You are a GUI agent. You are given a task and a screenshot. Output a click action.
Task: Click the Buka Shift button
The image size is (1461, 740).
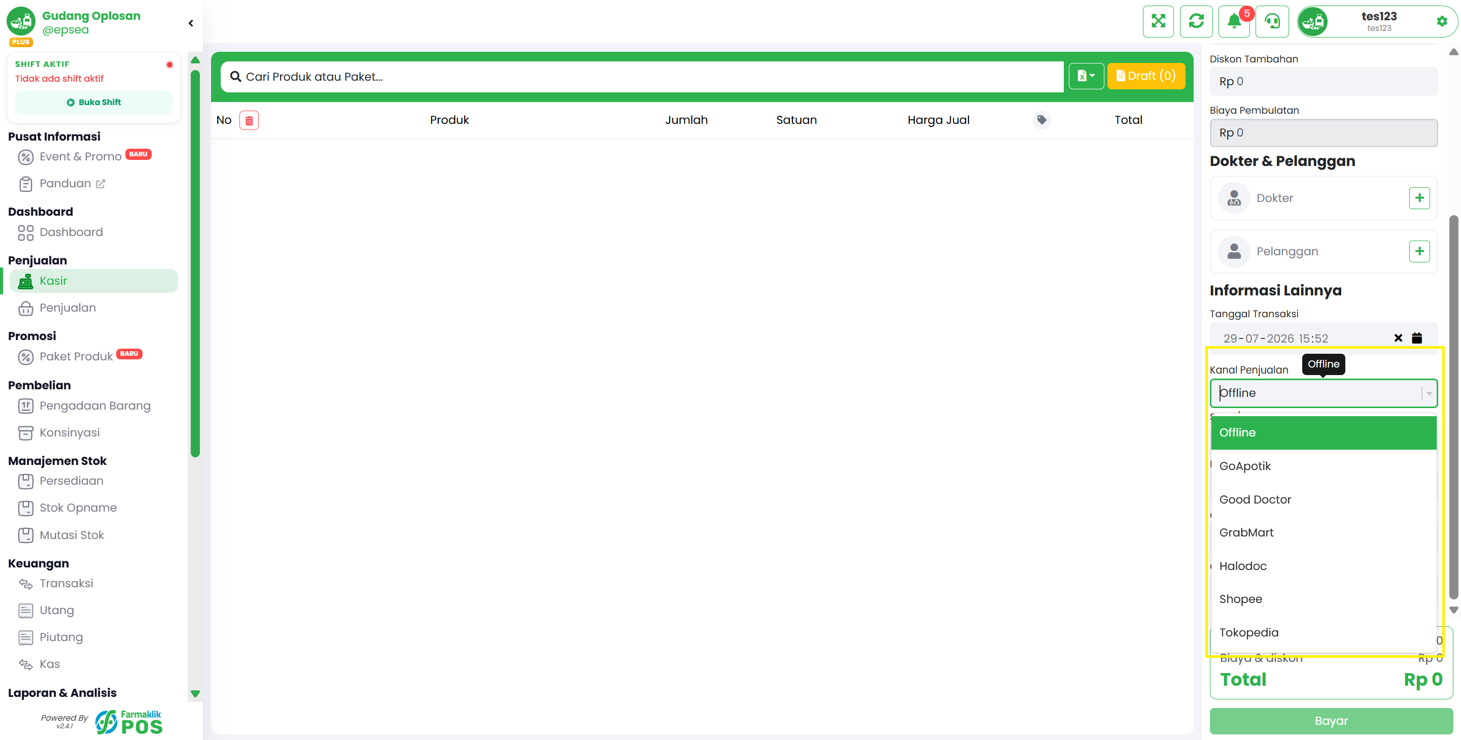point(93,102)
